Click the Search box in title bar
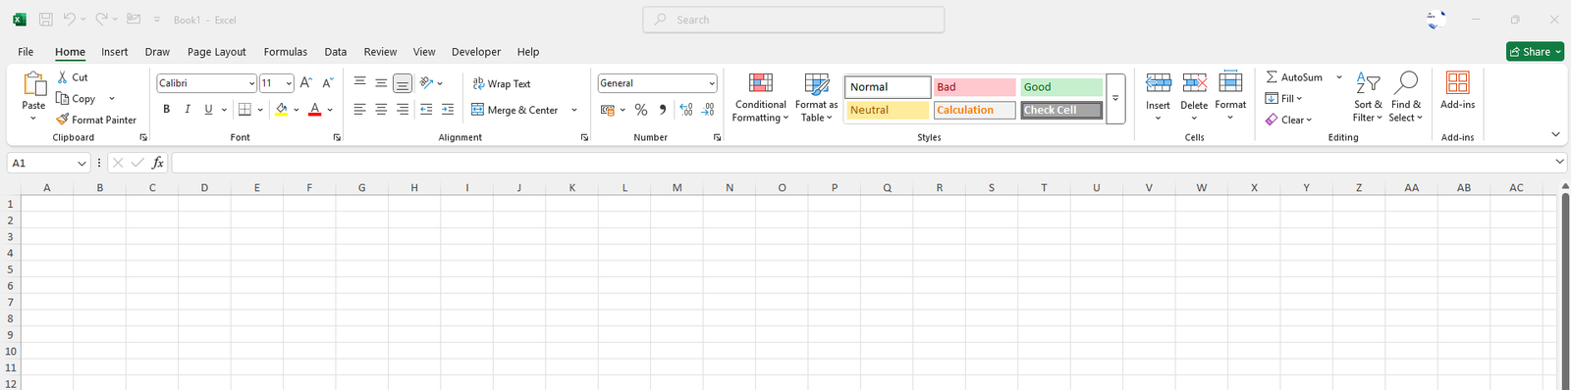 click(793, 20)
